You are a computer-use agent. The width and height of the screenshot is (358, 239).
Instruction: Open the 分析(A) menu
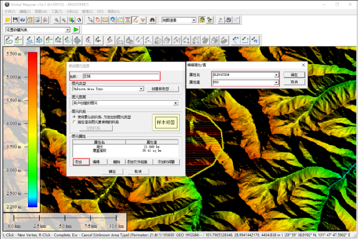[72, 11]
